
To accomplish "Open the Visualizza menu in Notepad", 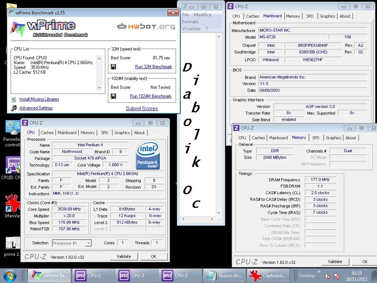I will [x=191, y=29].
